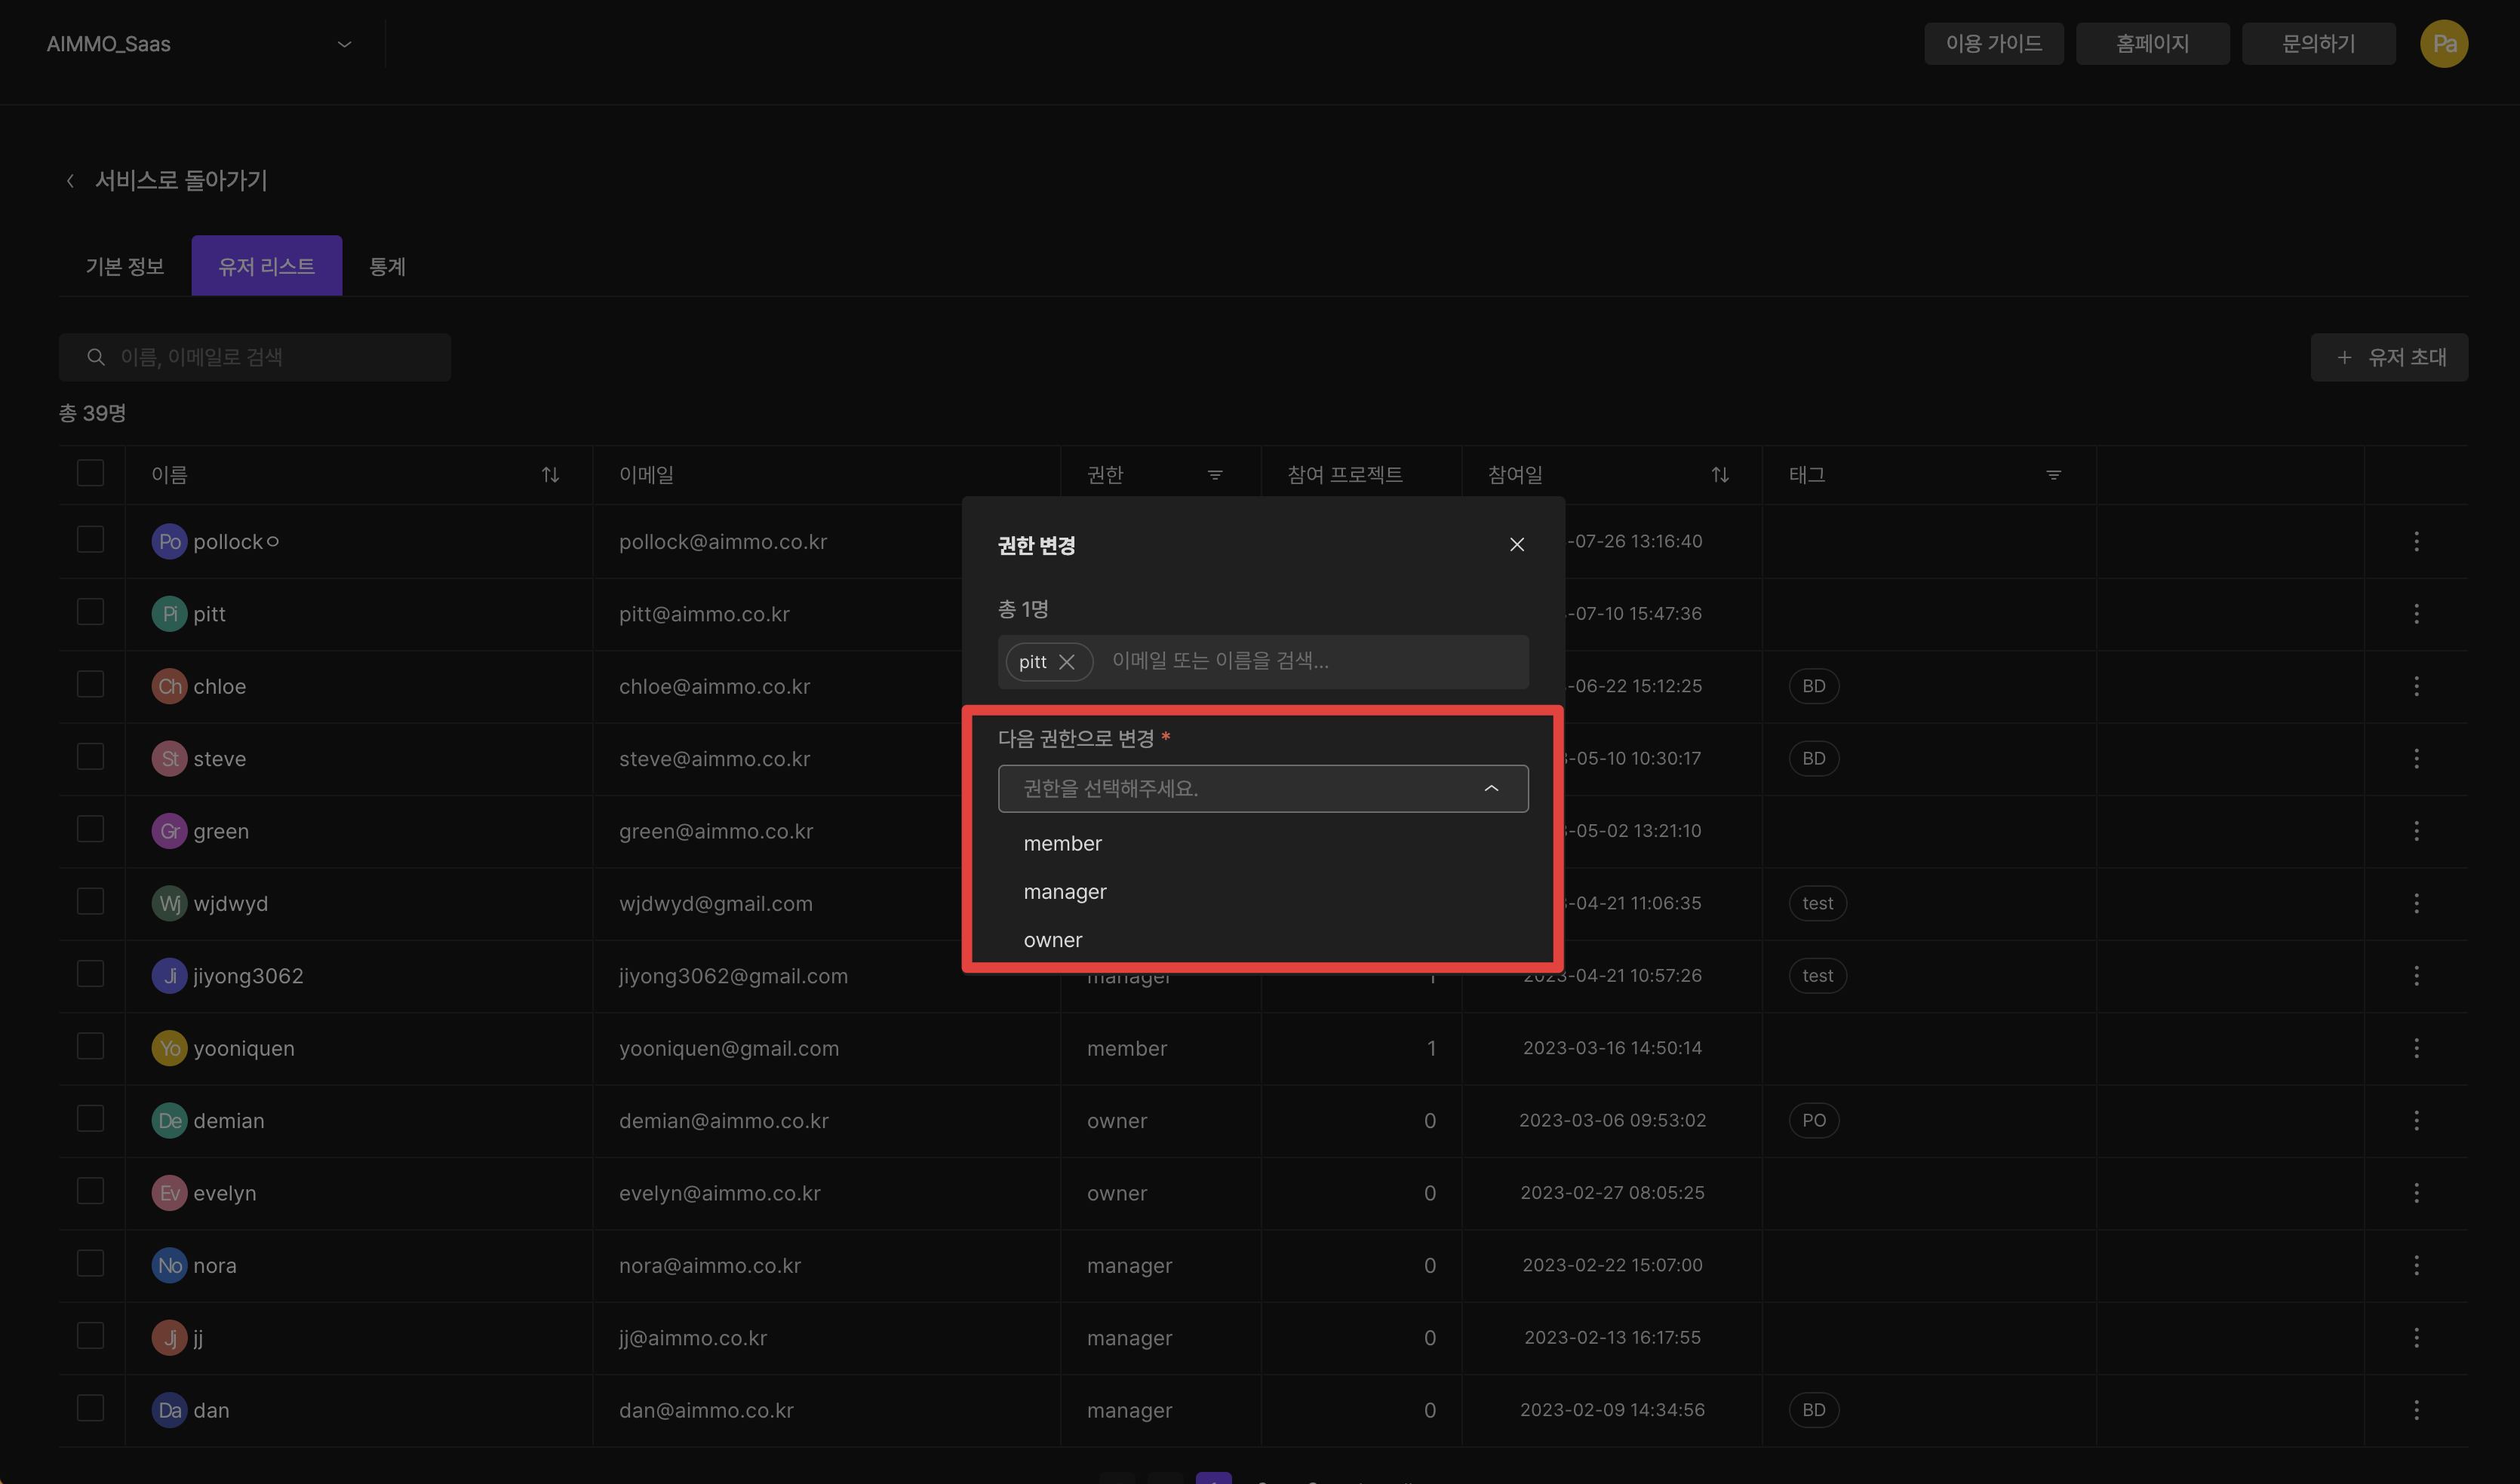
Task: Open kebab menu for dan row
Action: click(2416, 1410)
